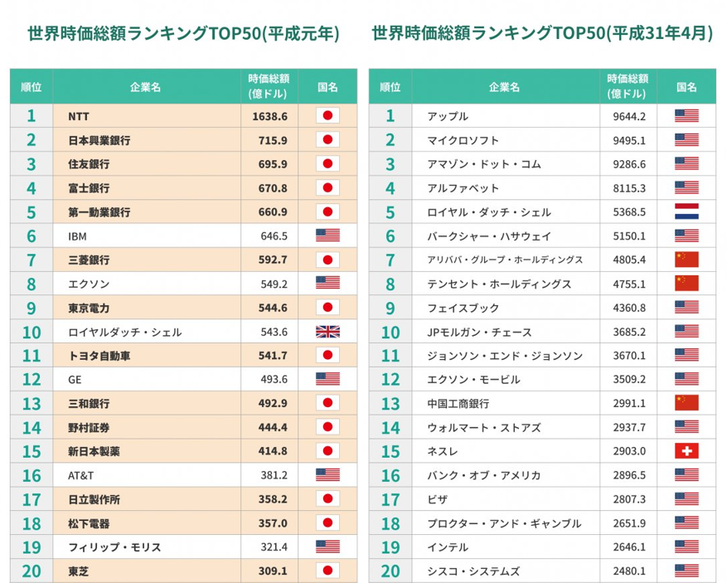
Task: Click the value 2903.0
Action: (629, 451)
